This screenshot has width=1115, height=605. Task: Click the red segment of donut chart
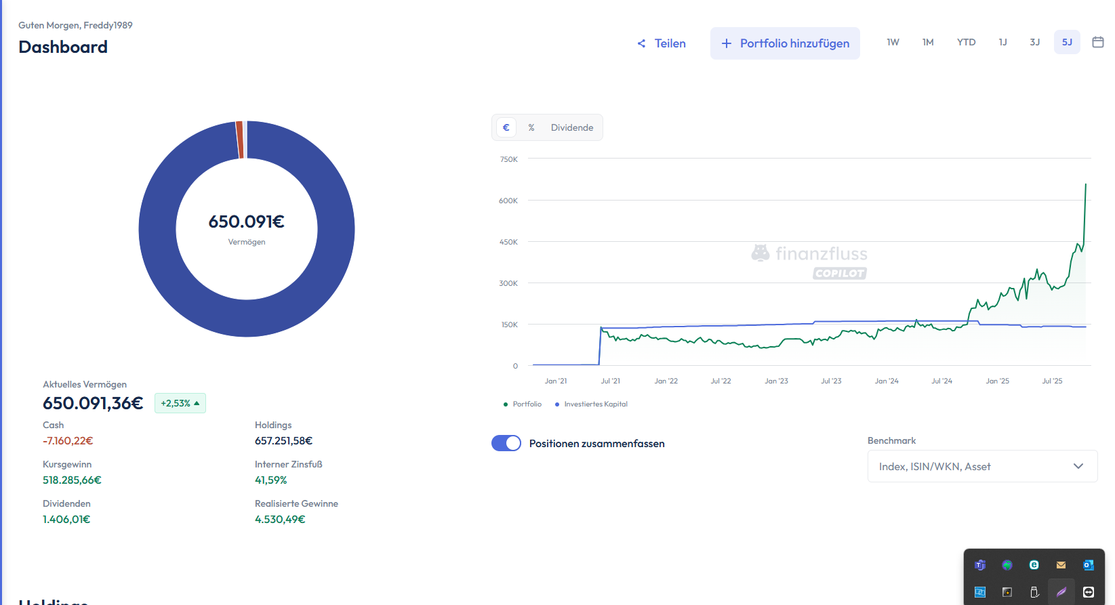[239, 140]
